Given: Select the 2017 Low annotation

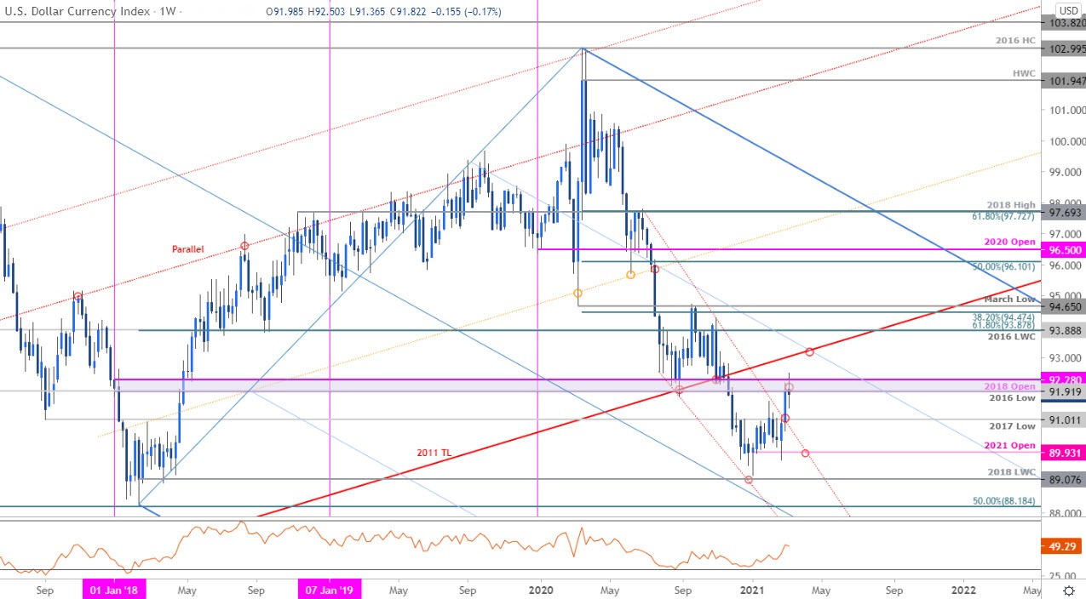Looking at the screenshot, I should click(1012, 425).
